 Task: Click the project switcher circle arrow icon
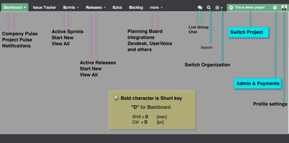[x=231, y=8]
